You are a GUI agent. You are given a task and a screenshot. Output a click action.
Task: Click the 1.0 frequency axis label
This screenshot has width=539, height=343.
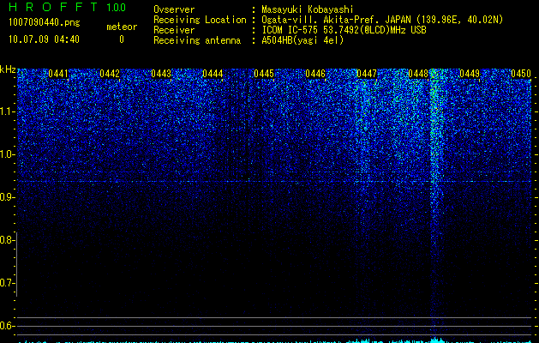(7, 154)
